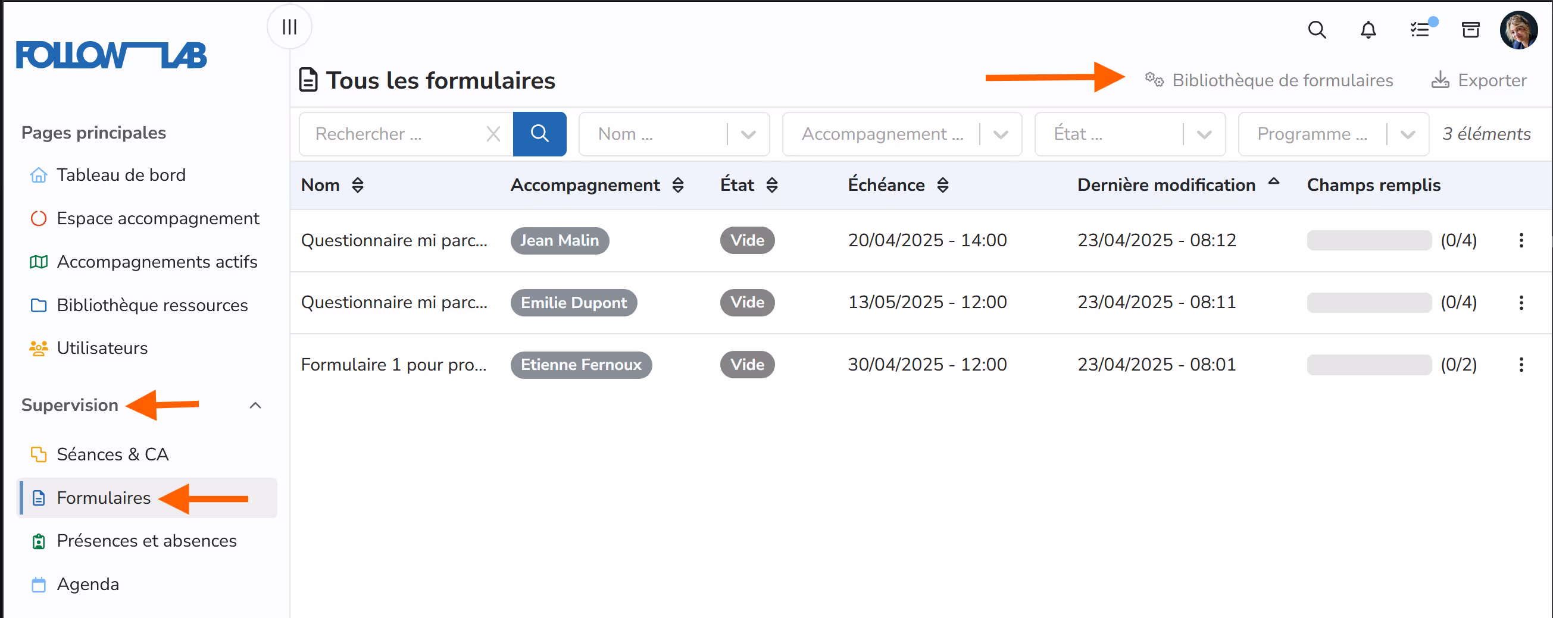Collapse the Supervision section chevron
1553x618 pixels.
pyautogui.click(x=255, y=406)
